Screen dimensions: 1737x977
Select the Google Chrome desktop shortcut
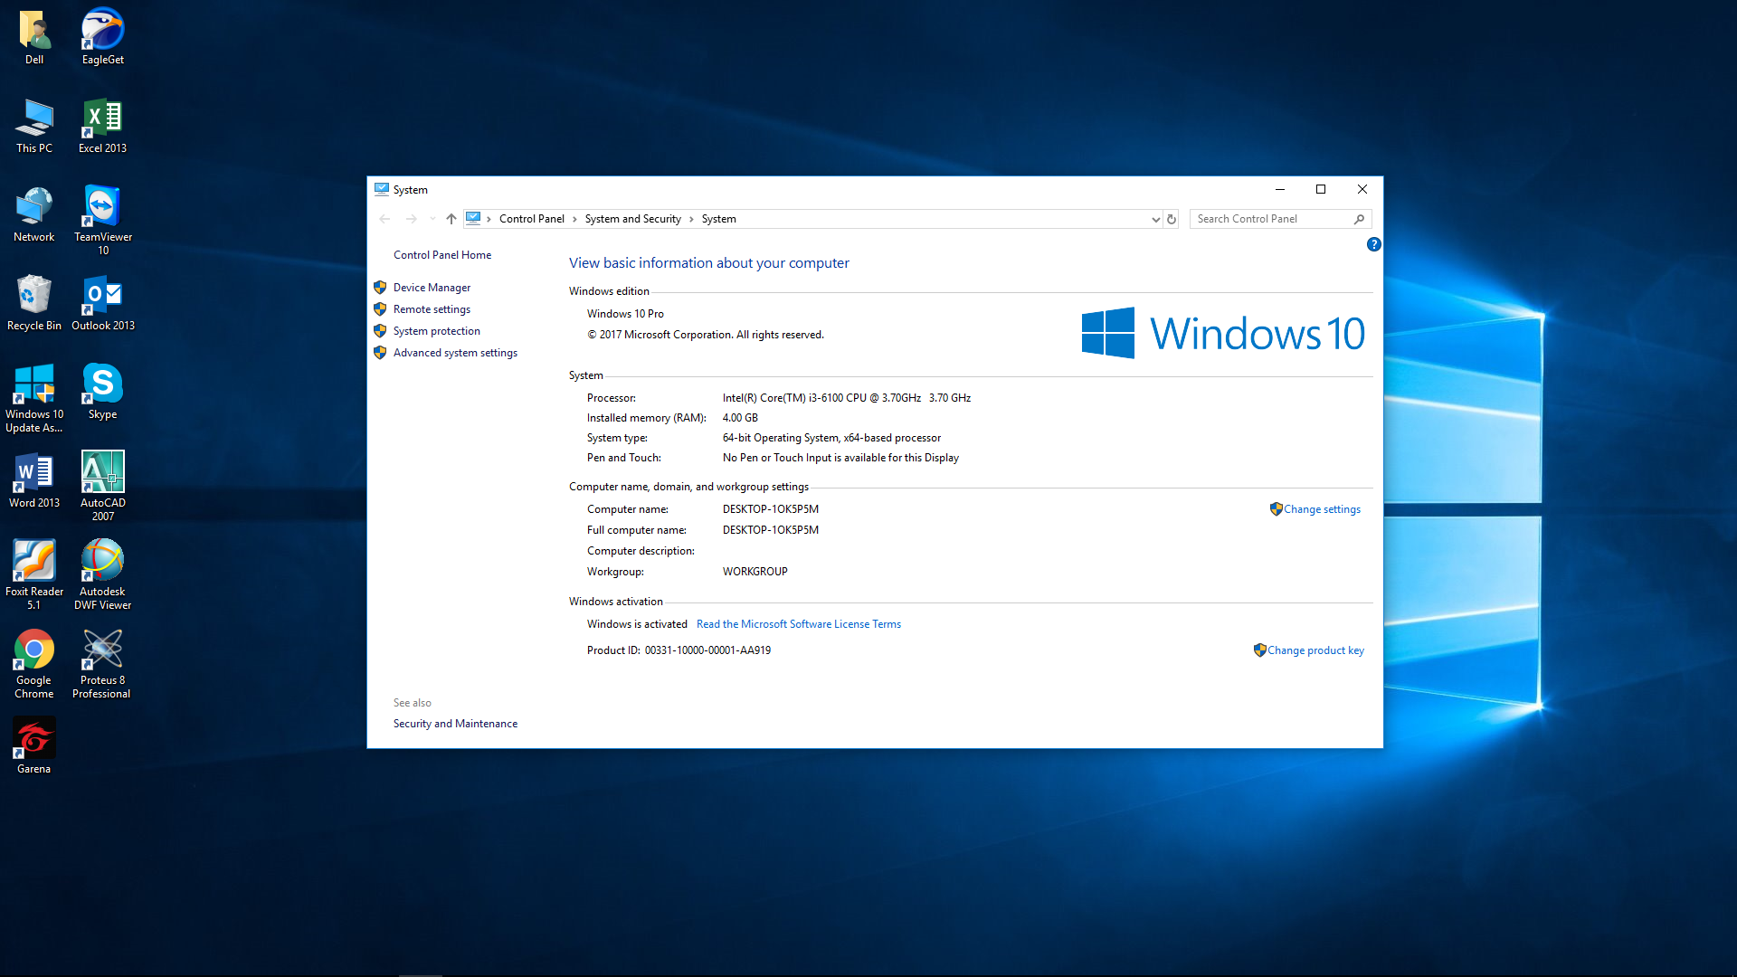pos(33,663)
